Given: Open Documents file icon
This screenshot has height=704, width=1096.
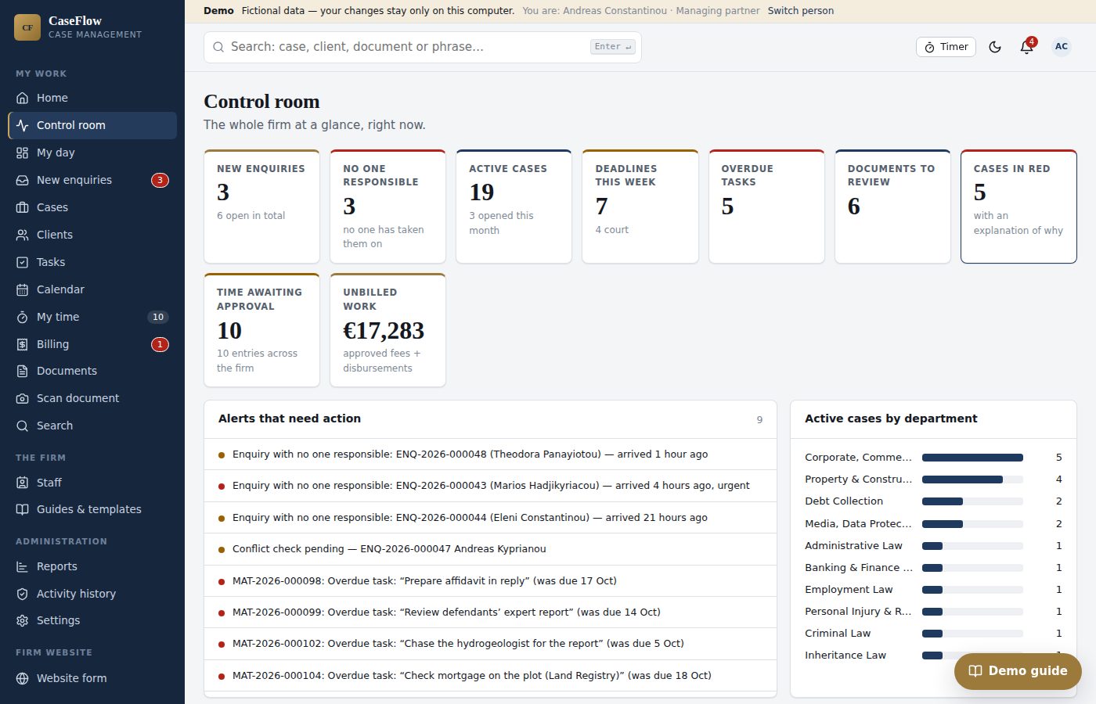Looking at the screenshot, I should coord(23,371).
